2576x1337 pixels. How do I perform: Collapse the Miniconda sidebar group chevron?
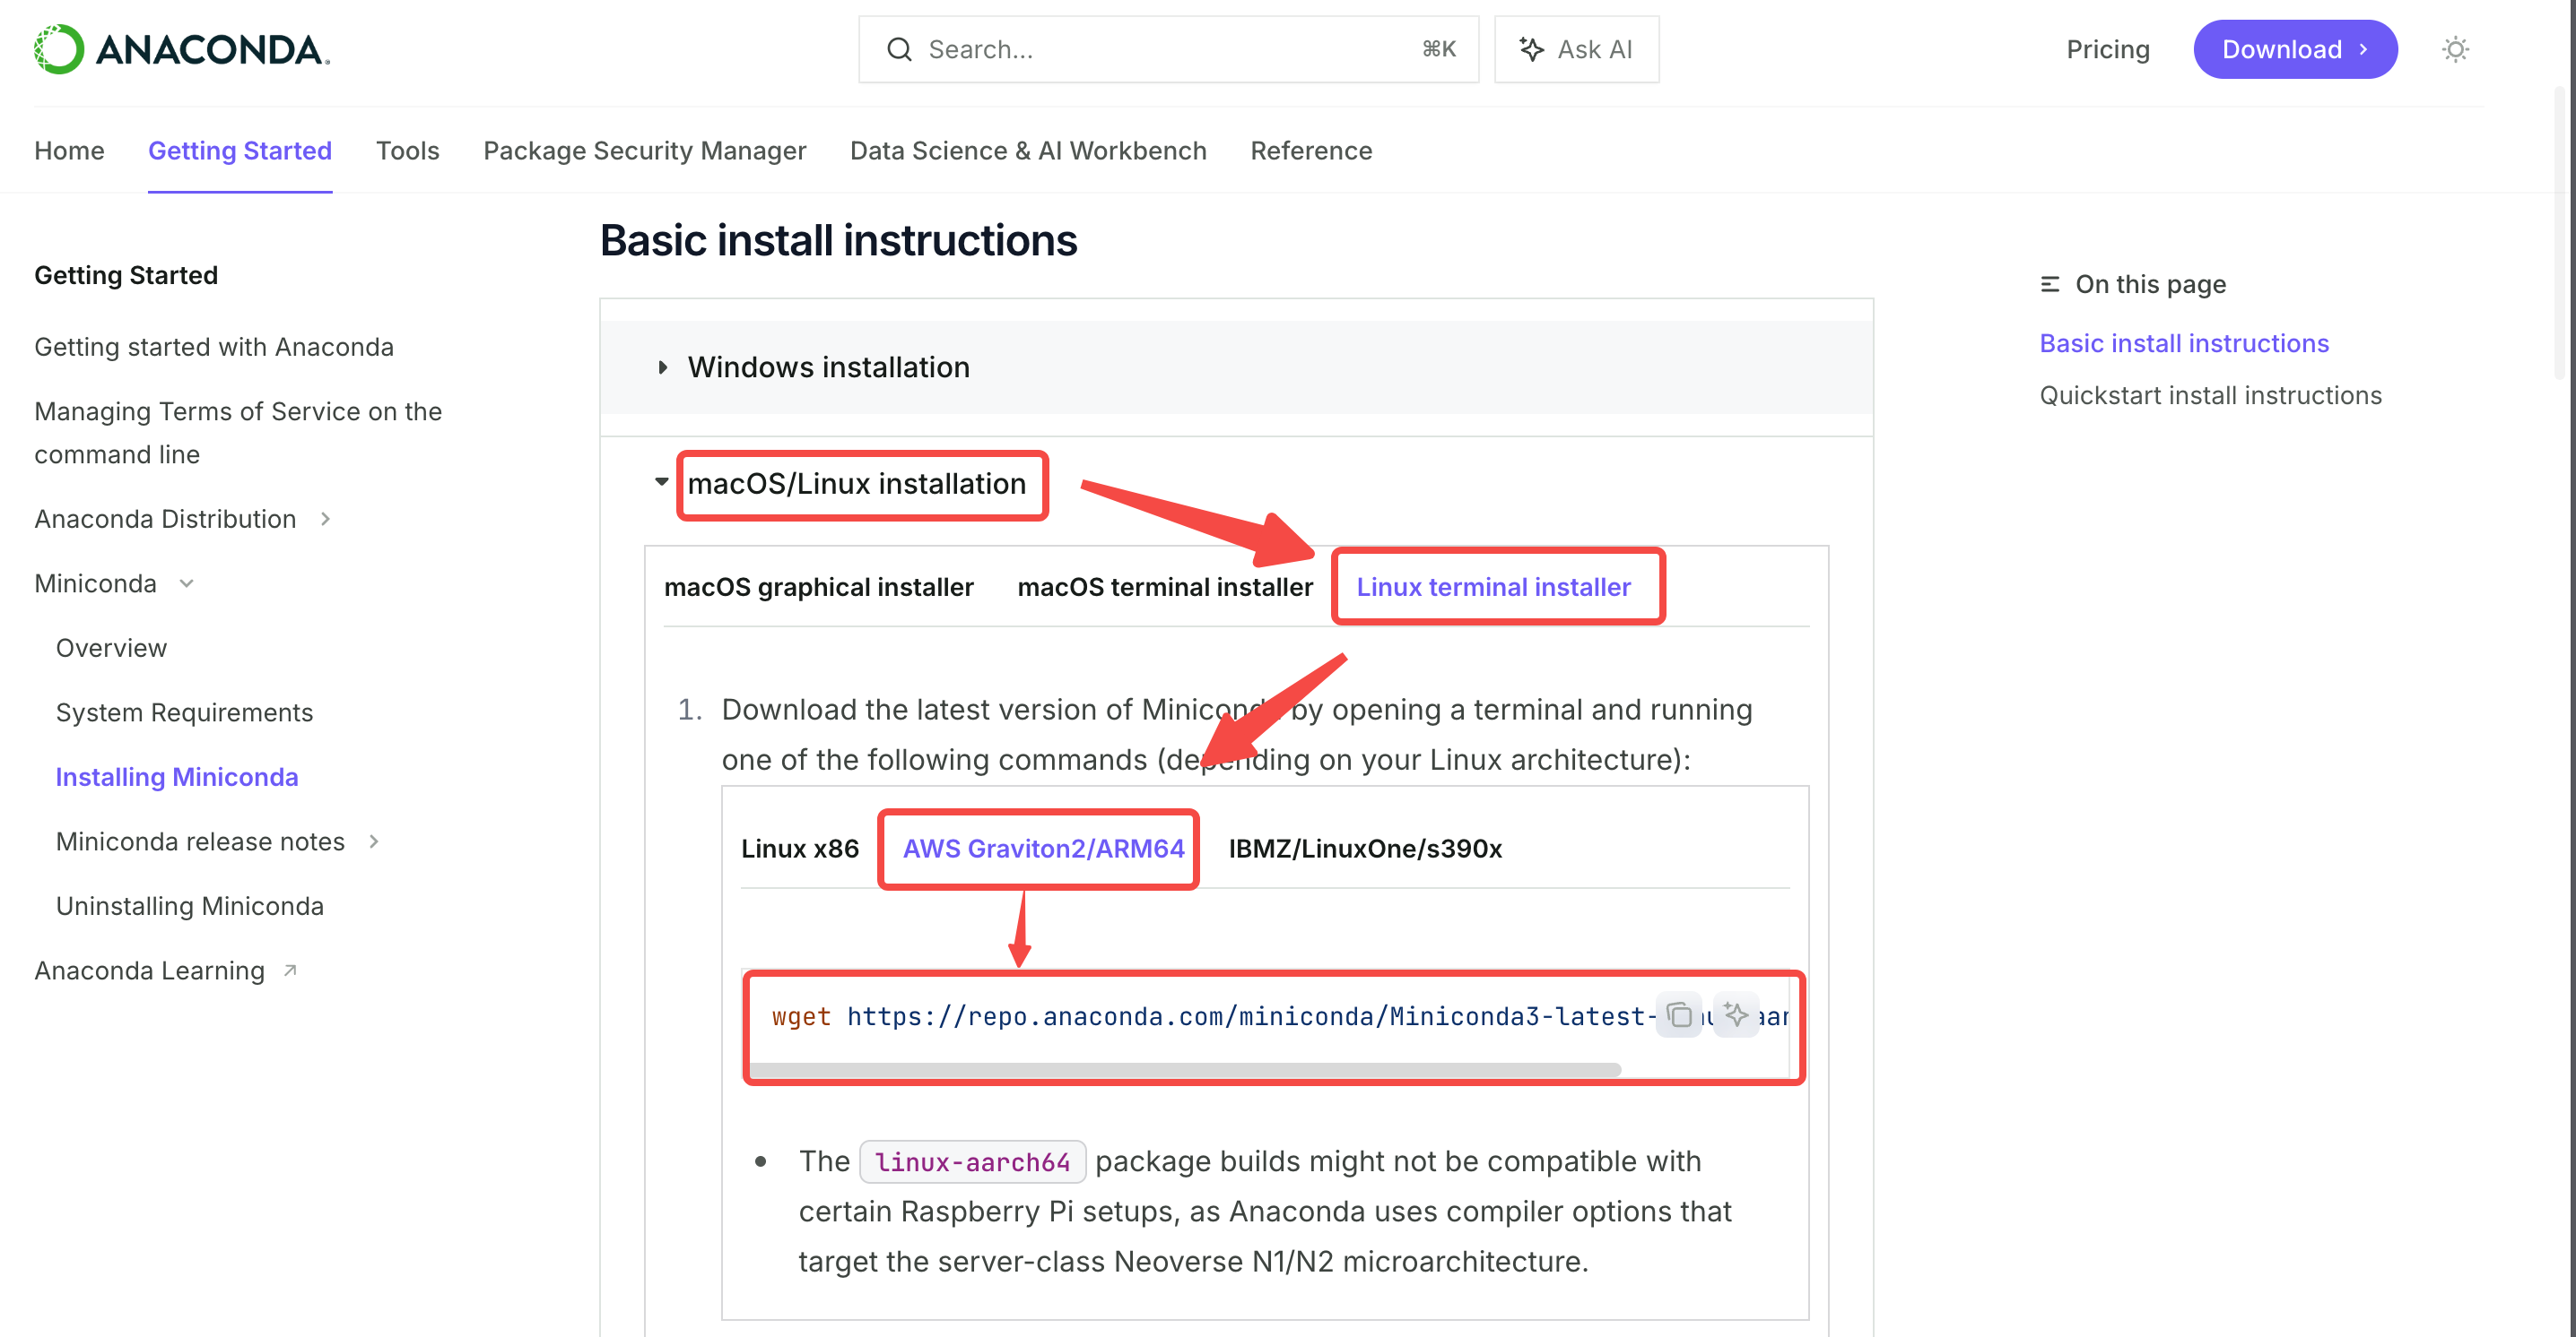(186, 583)
